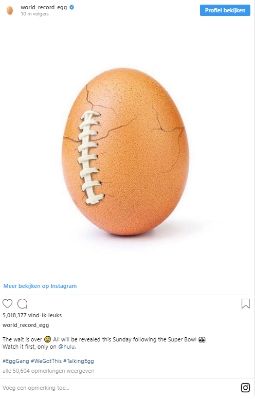Screen dimensions: 255x399
Task: Click the world_record_egg caption author name
Action: 26,325
